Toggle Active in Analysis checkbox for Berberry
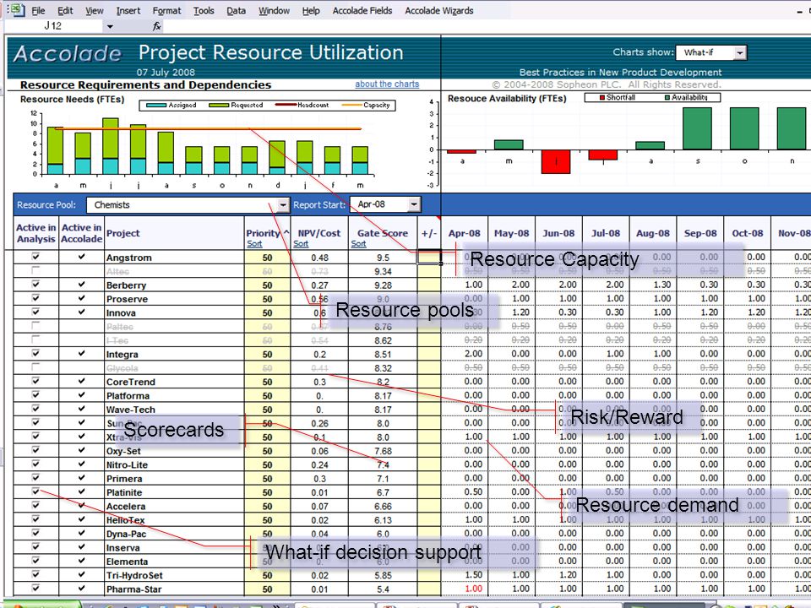Screen dimensions: 811x608 35,284
